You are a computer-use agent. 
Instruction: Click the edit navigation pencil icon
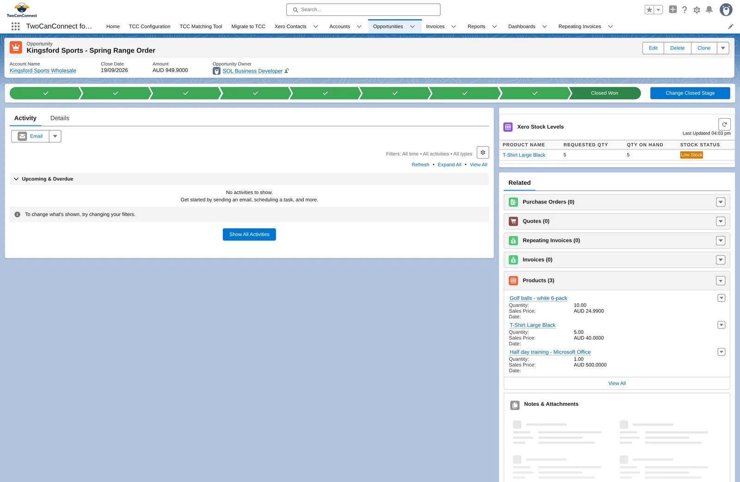[731, 26]
